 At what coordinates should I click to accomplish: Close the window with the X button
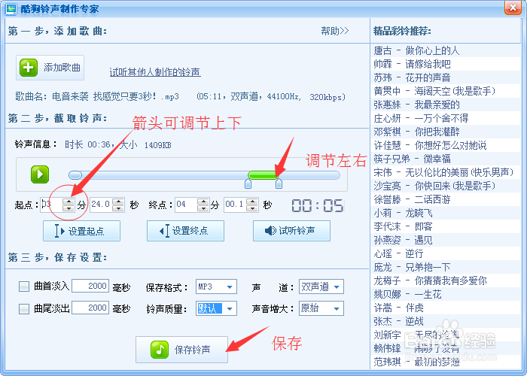pyautogui.click(x=513, y=8)
